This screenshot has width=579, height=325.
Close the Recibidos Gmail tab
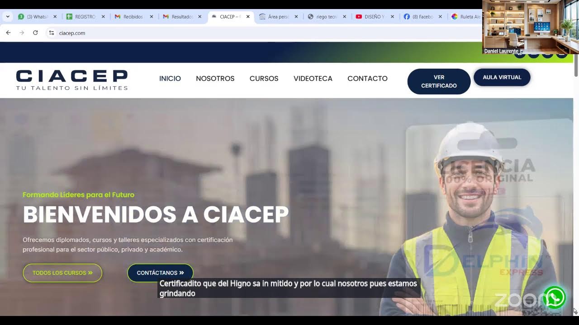click(x=152, y=17)
